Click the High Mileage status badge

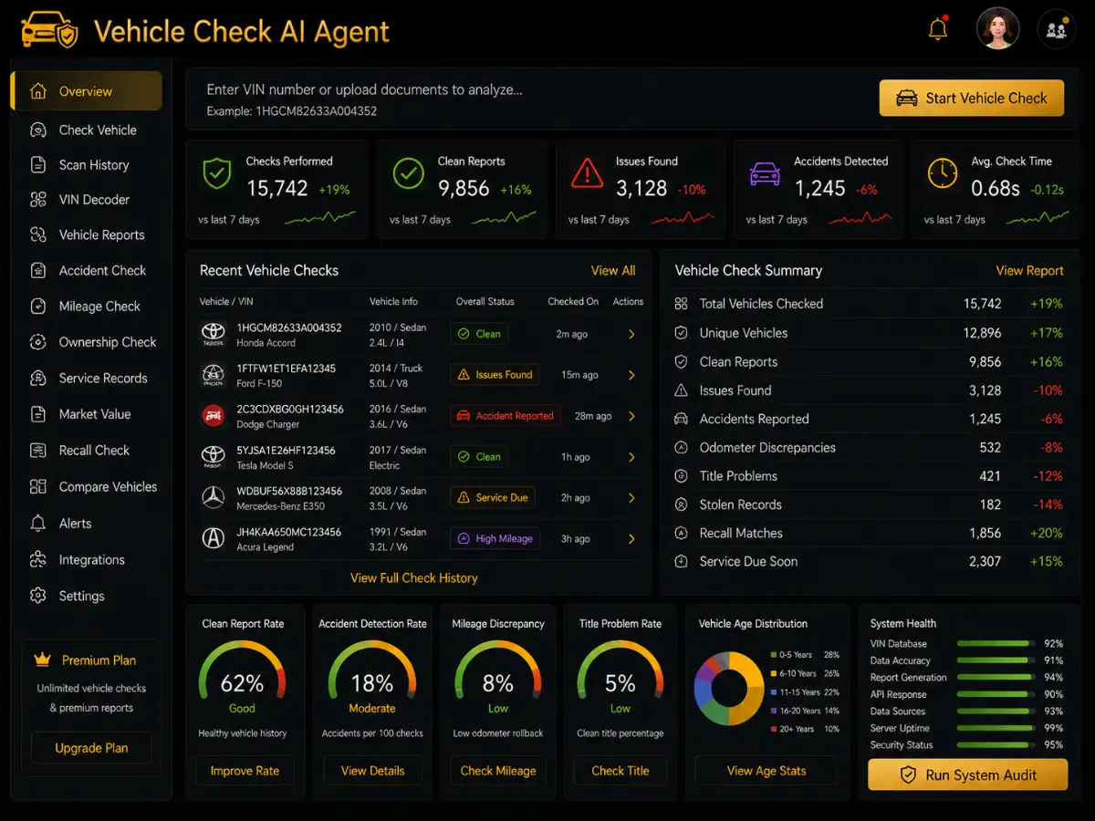(495, 539)
